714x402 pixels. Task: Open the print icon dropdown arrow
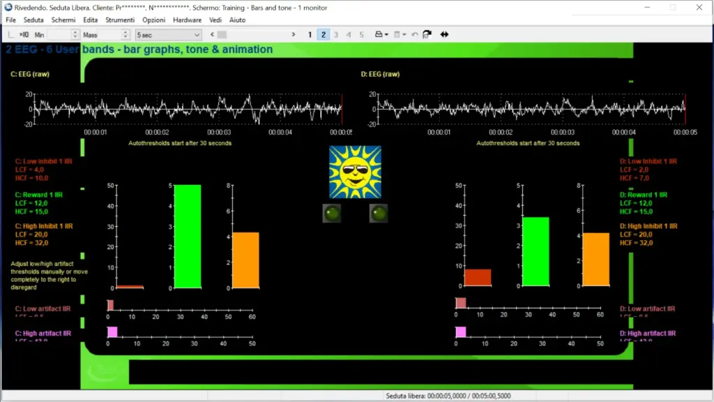coord(386,35)
